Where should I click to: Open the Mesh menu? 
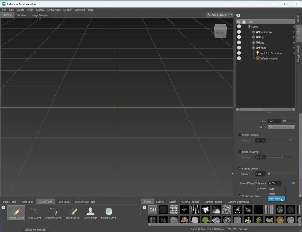pyautogui.click(x=30, y=10)
